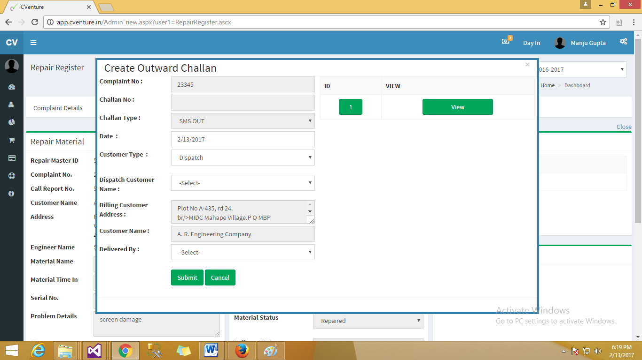Go back in browser history

point(8,22)
